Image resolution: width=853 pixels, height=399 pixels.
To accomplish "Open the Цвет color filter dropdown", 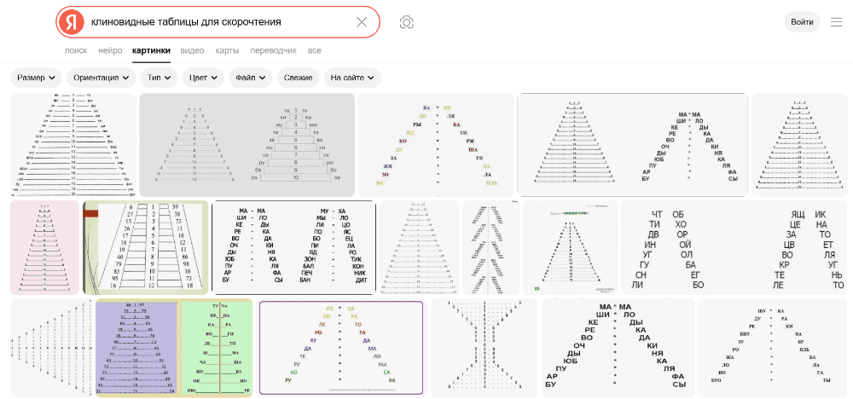I will point(202,78).
